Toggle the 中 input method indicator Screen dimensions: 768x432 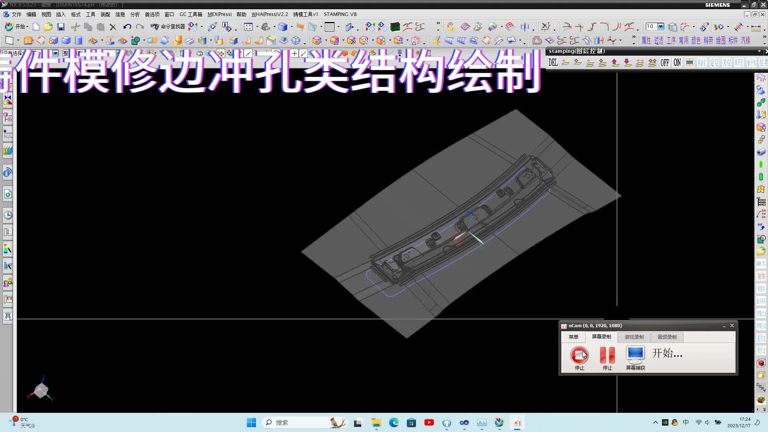pos(686,422)
